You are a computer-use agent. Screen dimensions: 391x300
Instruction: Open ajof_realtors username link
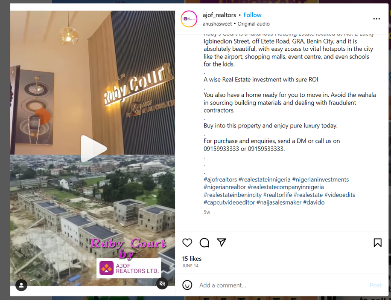tap(219, 15)
